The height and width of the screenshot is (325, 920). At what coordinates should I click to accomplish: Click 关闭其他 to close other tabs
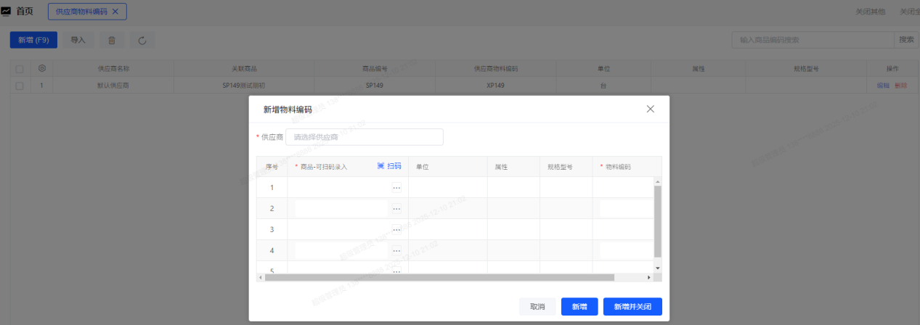870,12
